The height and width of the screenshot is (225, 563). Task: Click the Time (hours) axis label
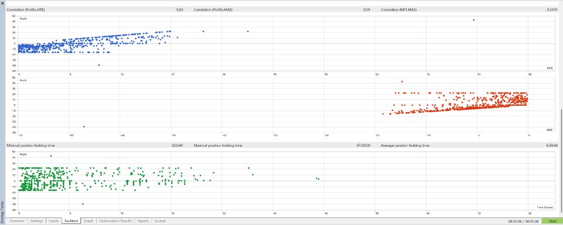coord(545,207)
